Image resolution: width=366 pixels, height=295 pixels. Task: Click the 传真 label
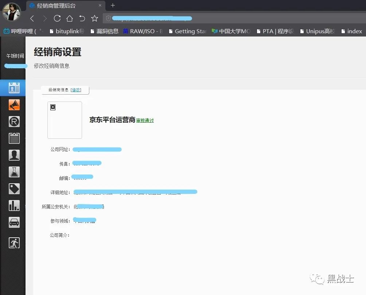coord(65,164)
